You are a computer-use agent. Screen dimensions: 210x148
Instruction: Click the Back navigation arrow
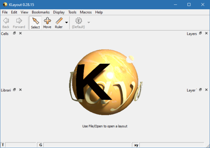coord(6,23)
